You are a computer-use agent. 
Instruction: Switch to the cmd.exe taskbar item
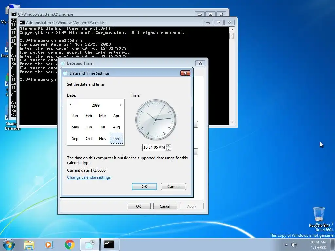pyautogui.click(x=109, y=244)
